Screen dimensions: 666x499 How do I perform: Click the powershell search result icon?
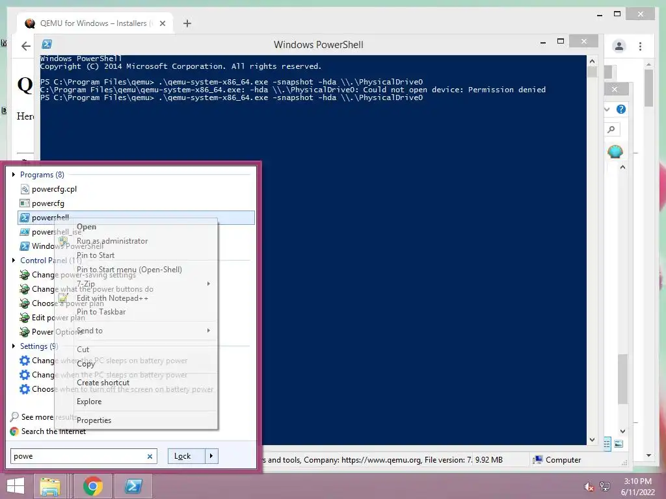pos(25,218)
